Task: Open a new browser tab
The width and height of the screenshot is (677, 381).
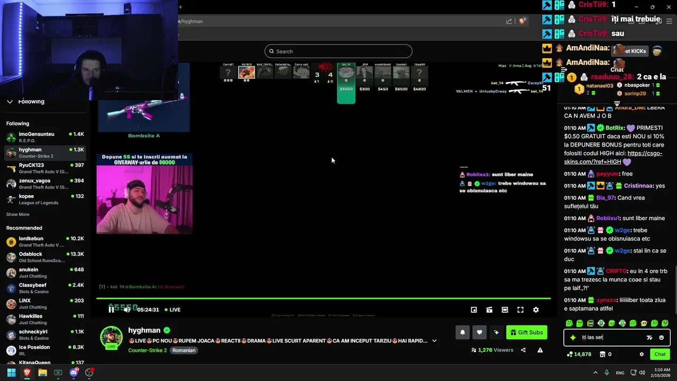Action: click(180, 7)
